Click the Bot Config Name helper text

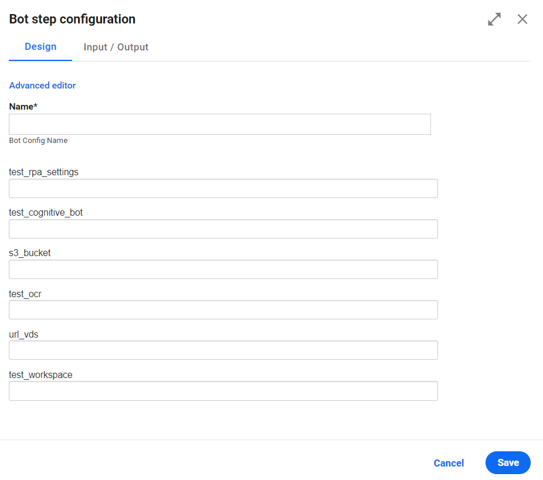[38, 141]
